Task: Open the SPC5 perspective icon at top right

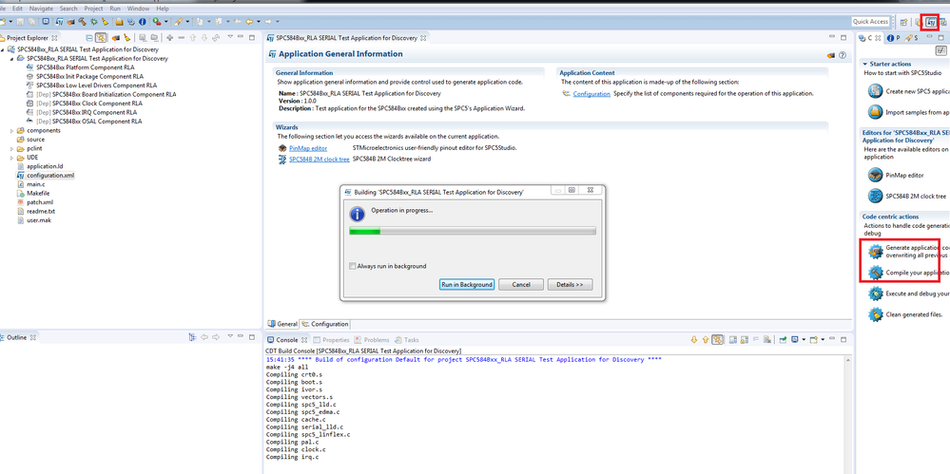Action: click(x=931, y=22)
